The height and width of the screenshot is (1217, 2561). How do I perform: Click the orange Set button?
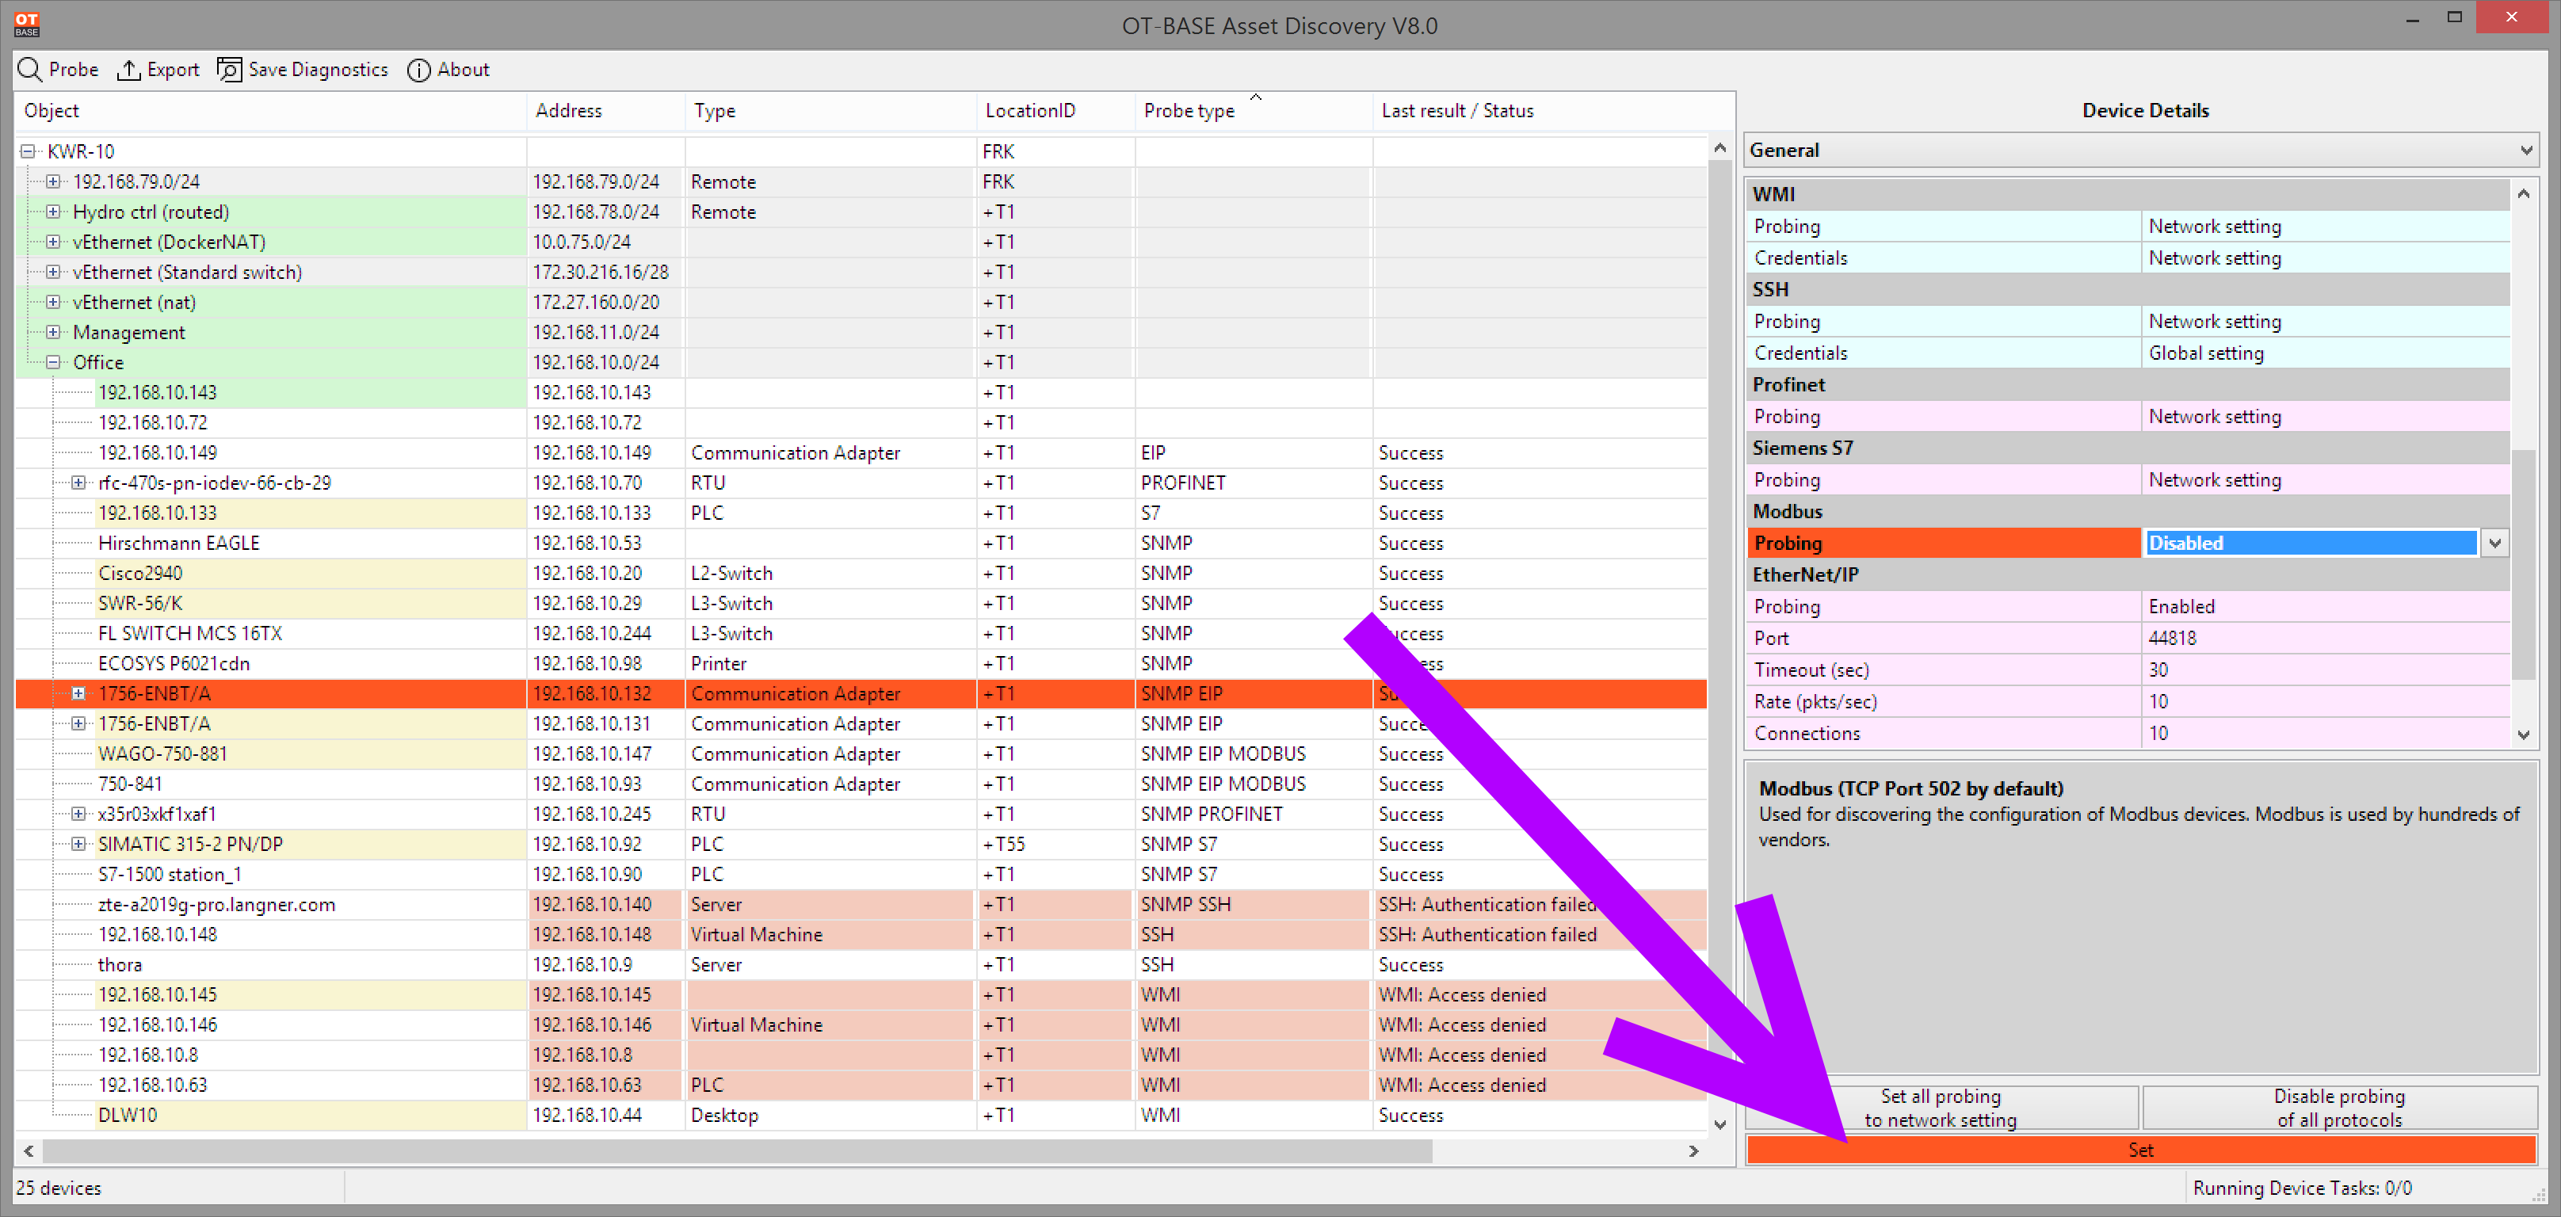(x=2140, y=1150)
